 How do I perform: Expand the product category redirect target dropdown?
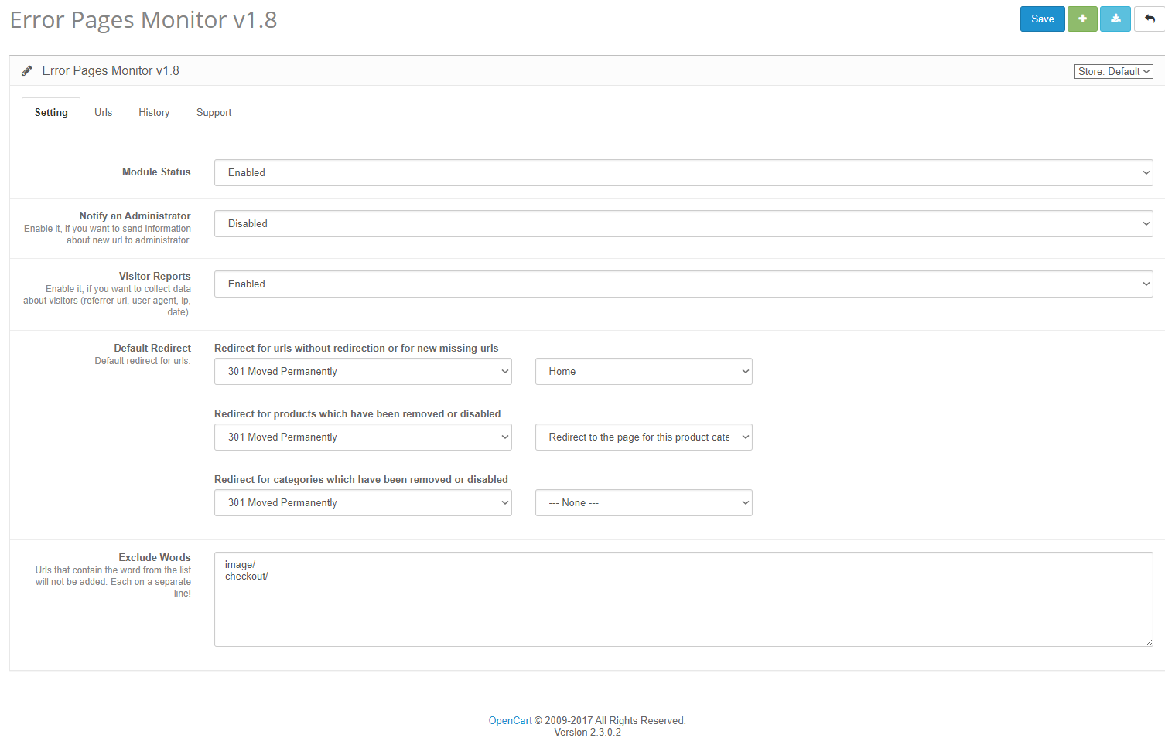click(x=643, y=437)
